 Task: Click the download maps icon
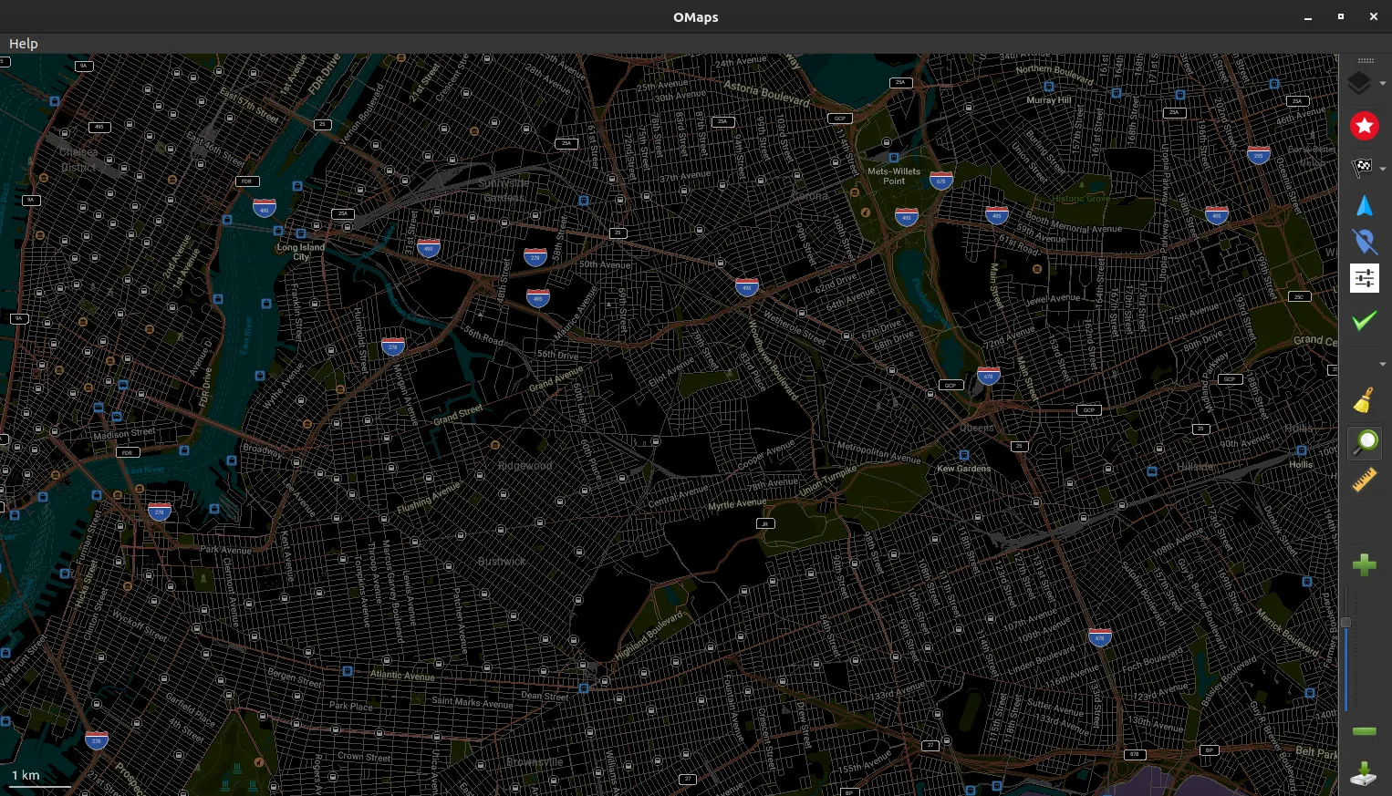(1365, 773)
